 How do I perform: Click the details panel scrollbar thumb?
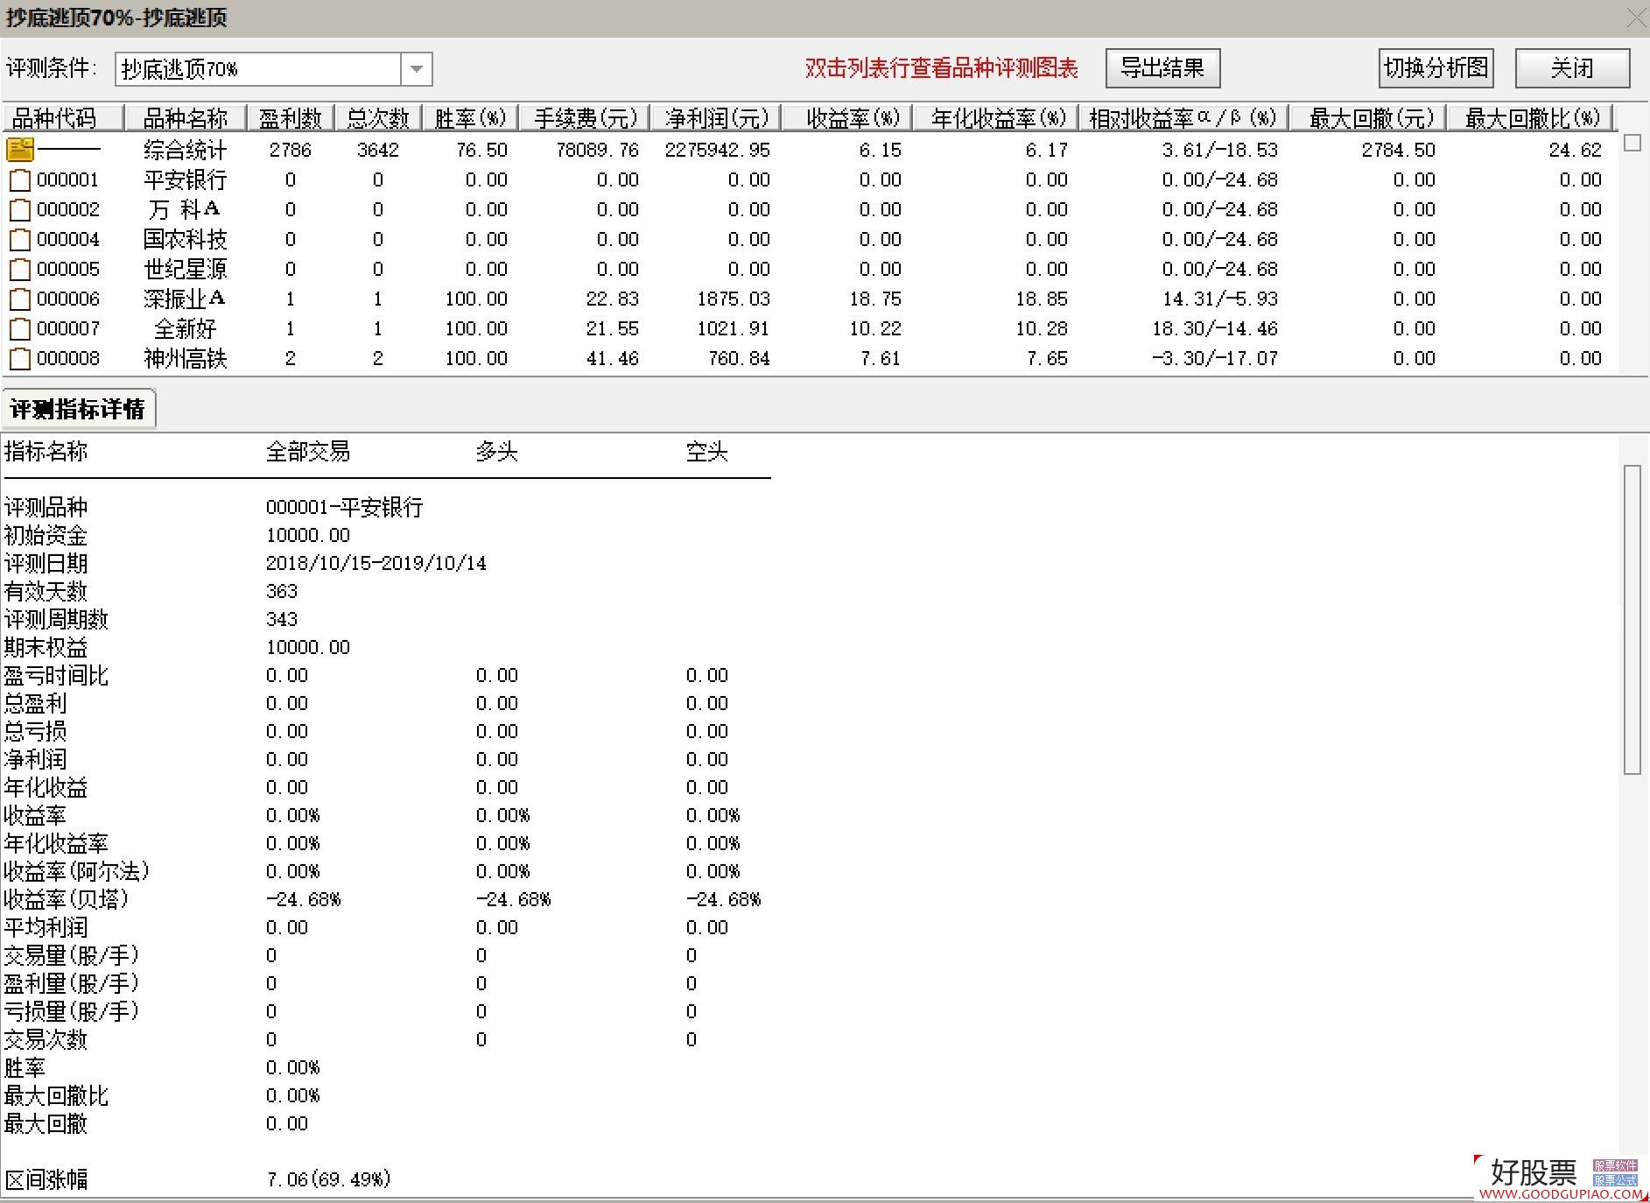coord(1632,620)
